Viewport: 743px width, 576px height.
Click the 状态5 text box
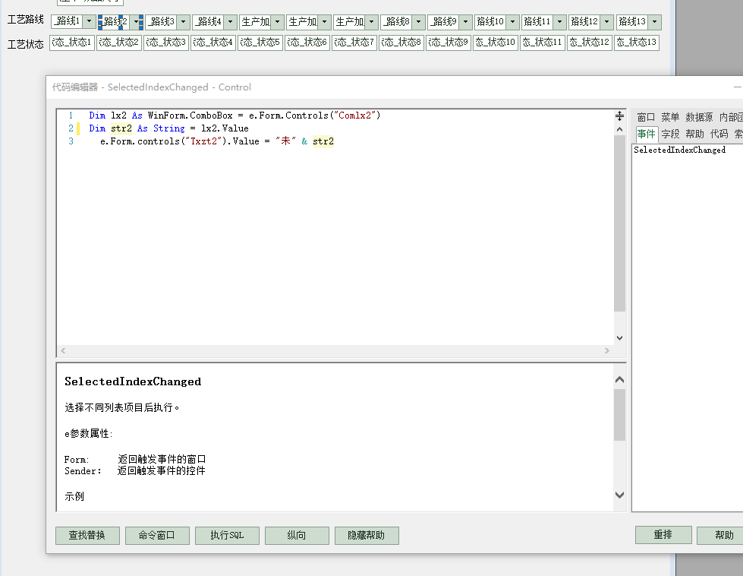coord(260,43)
